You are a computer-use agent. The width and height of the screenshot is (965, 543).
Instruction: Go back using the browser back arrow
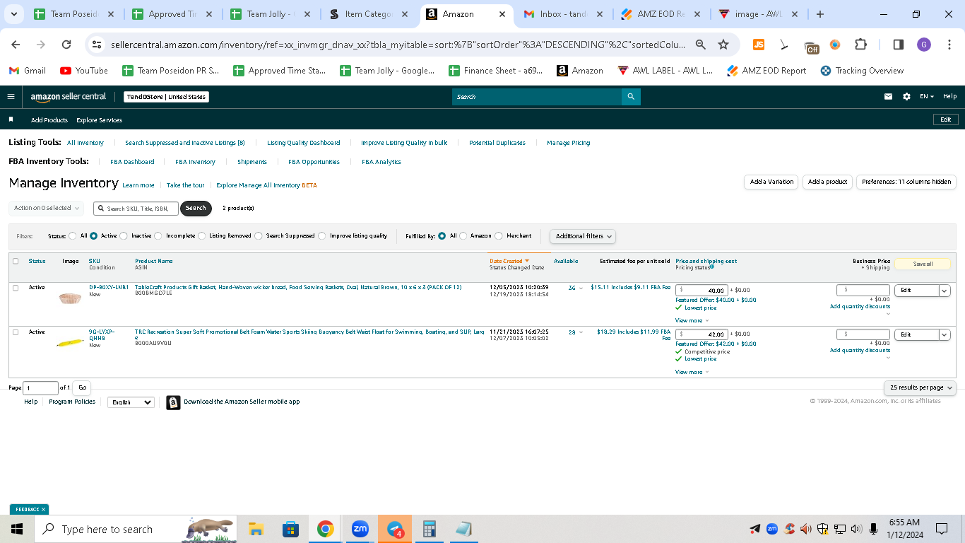[x=16, y=45]
